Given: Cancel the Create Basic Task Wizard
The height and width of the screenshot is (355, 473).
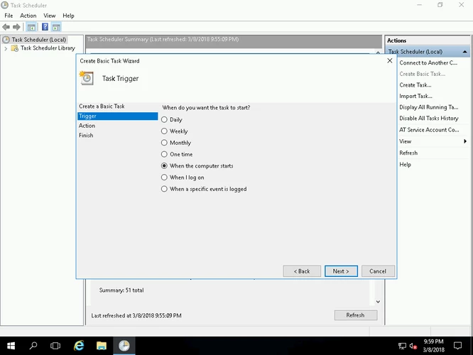Looking at the screenshot, I should click(378, 271).
